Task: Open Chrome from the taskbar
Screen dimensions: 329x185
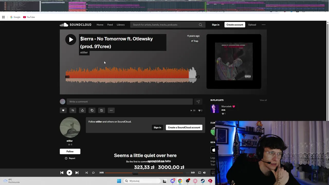Action: coord(180,181)
